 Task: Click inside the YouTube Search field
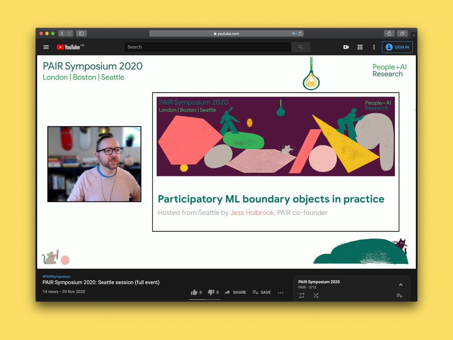coord(208,47)
